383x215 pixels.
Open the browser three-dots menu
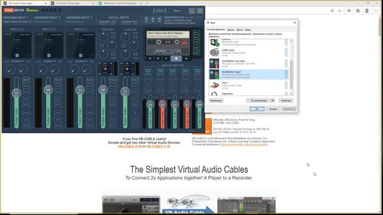tap(376, 11)
